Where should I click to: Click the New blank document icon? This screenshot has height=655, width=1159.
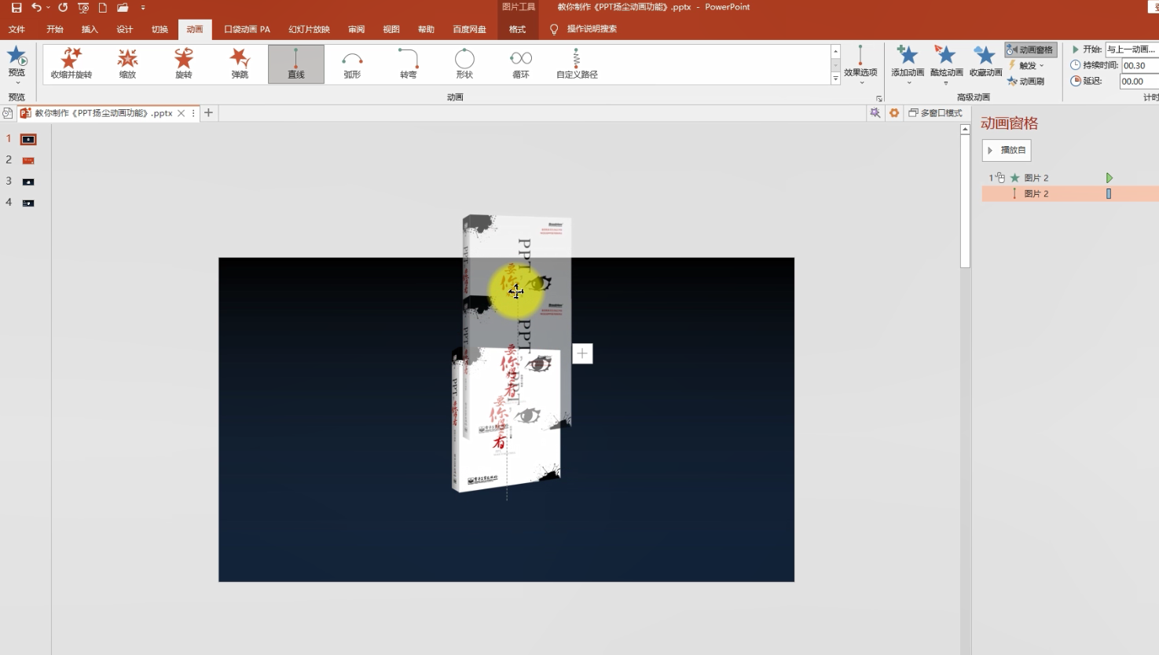(103, 7)
